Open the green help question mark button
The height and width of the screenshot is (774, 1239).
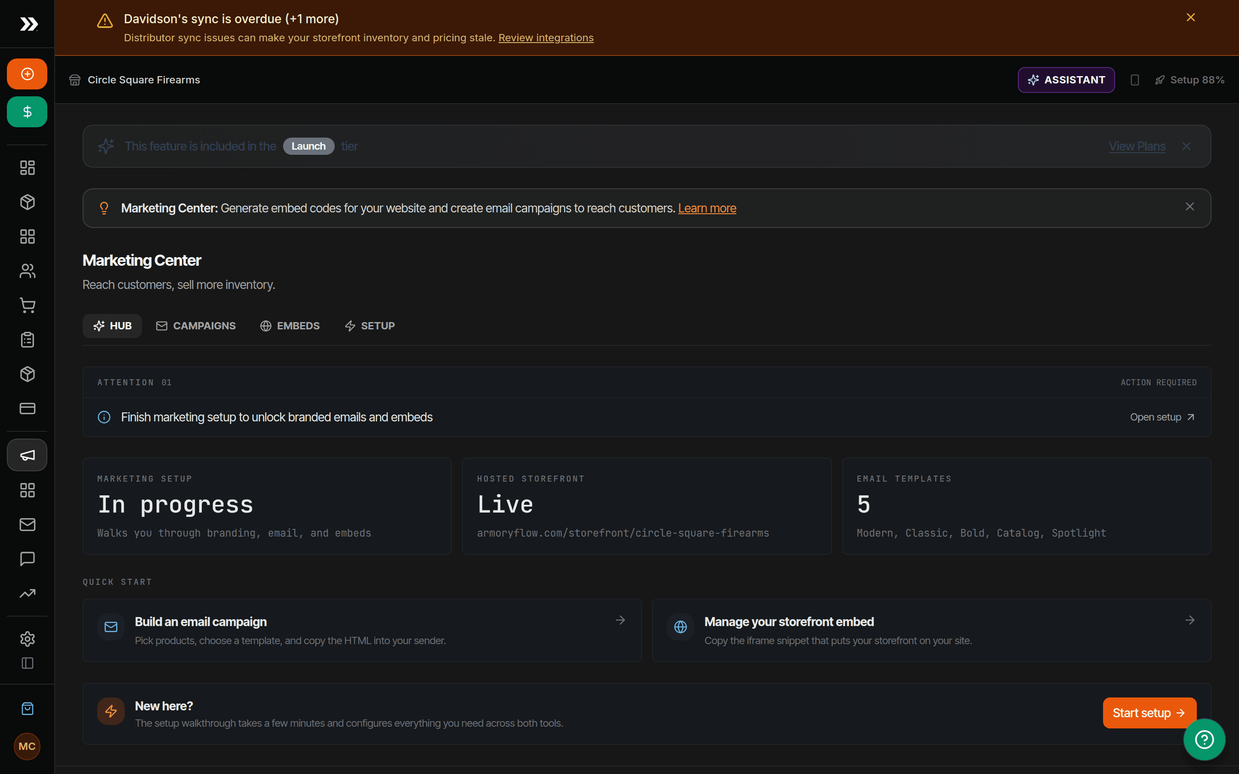tap(1204, 740)
